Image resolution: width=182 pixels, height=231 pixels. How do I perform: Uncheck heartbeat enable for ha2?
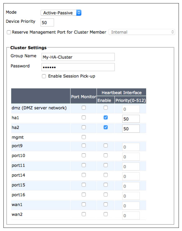106,127
